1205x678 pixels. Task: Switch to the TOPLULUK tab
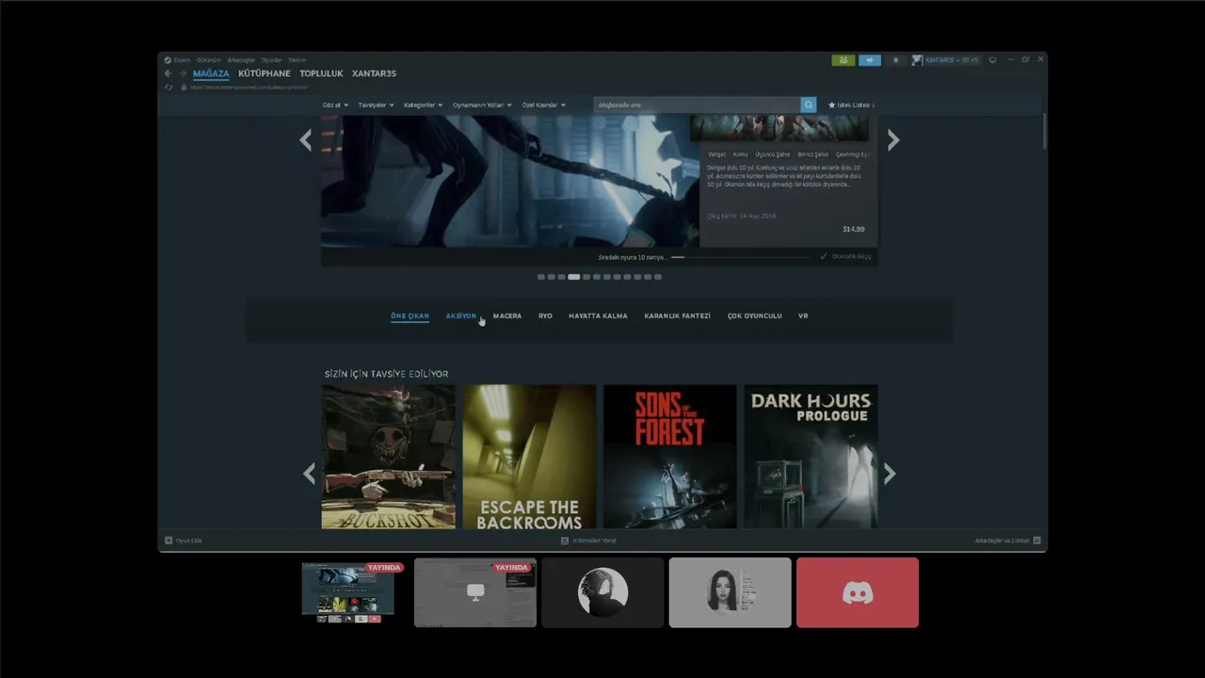pos(321,73)
